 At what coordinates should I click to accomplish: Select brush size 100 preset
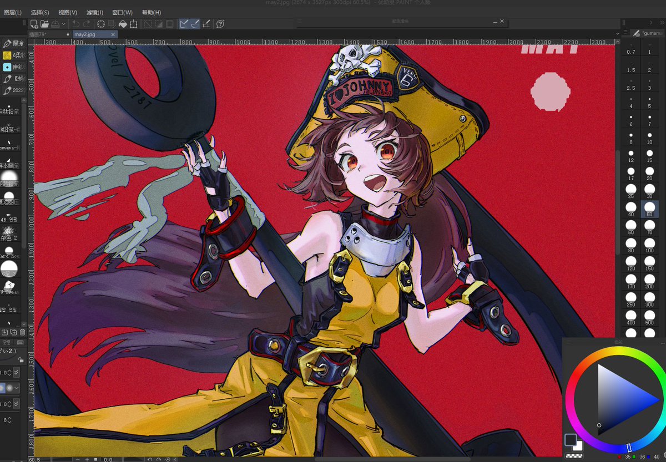click(649, 245)
